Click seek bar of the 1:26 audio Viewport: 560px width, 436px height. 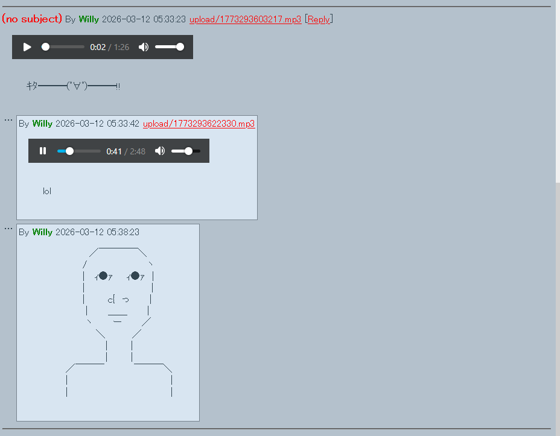pyautogui.click(x=63, y=47)
